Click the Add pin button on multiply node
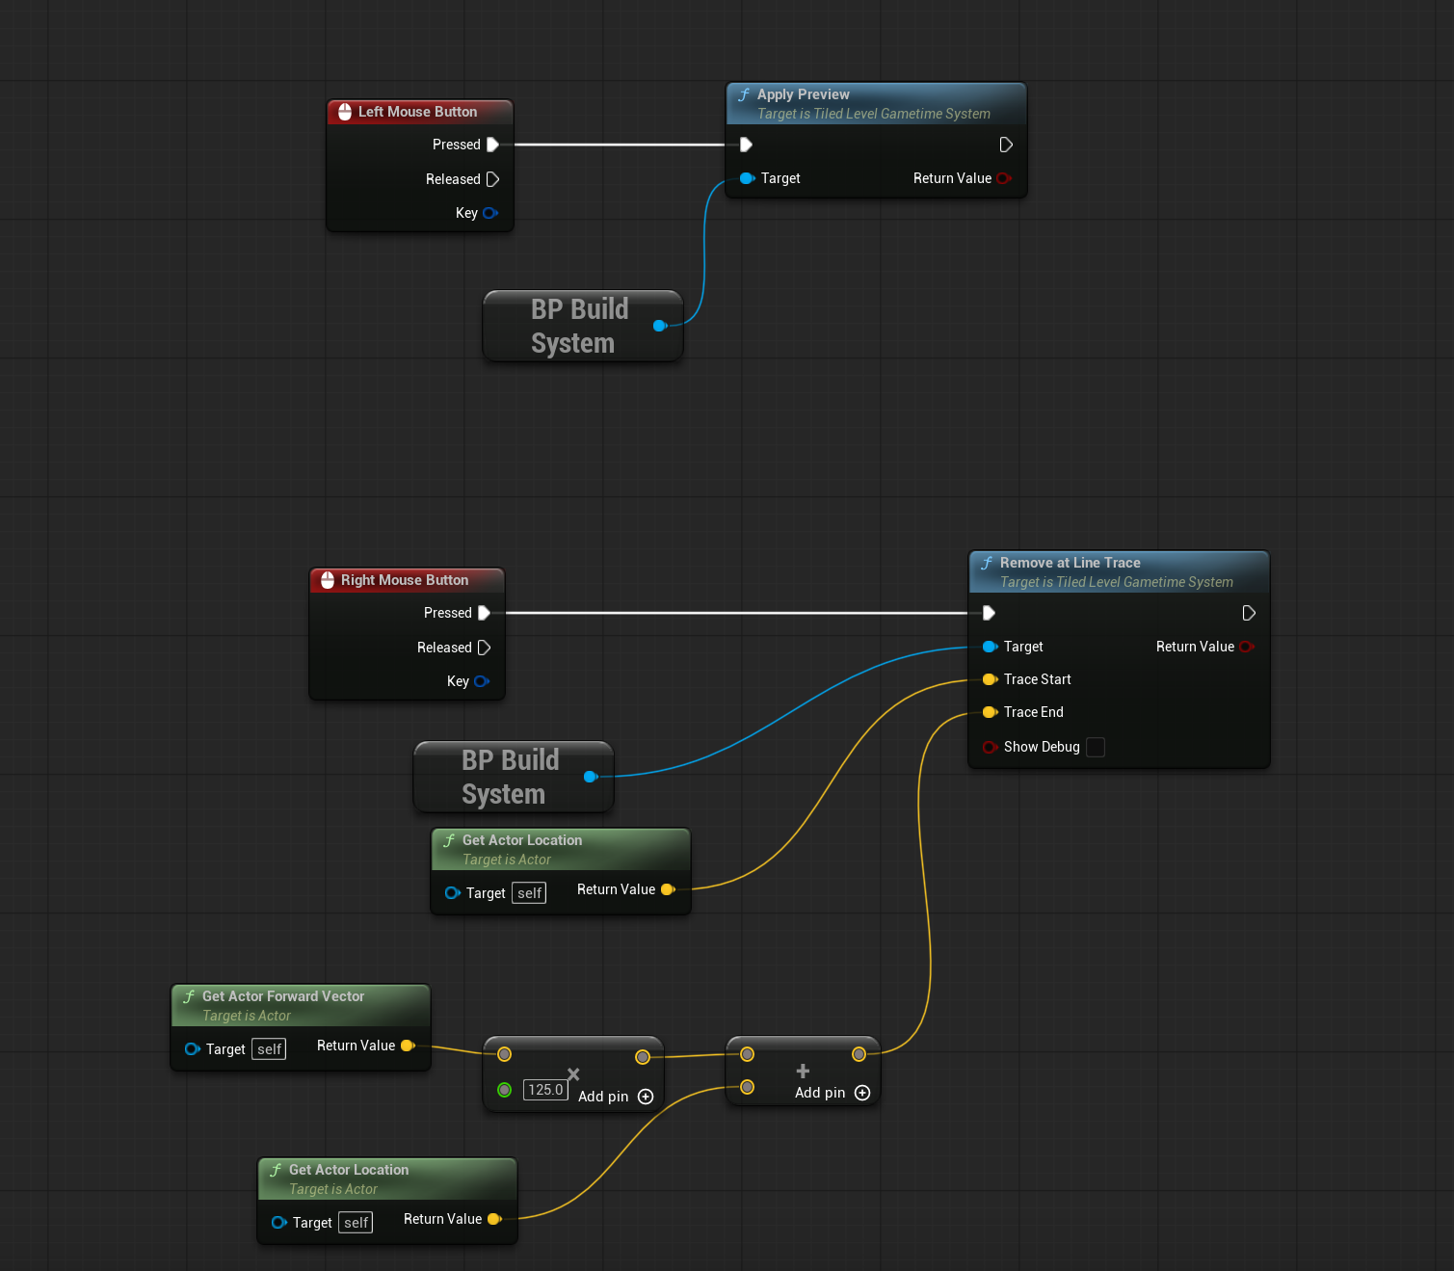The image size is (1454, 1271). coord(646,1097)
